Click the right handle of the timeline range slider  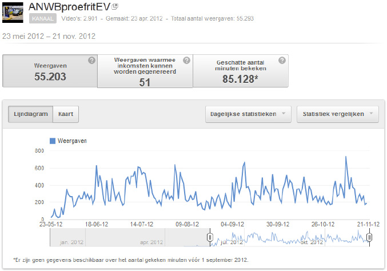(369, 237)
